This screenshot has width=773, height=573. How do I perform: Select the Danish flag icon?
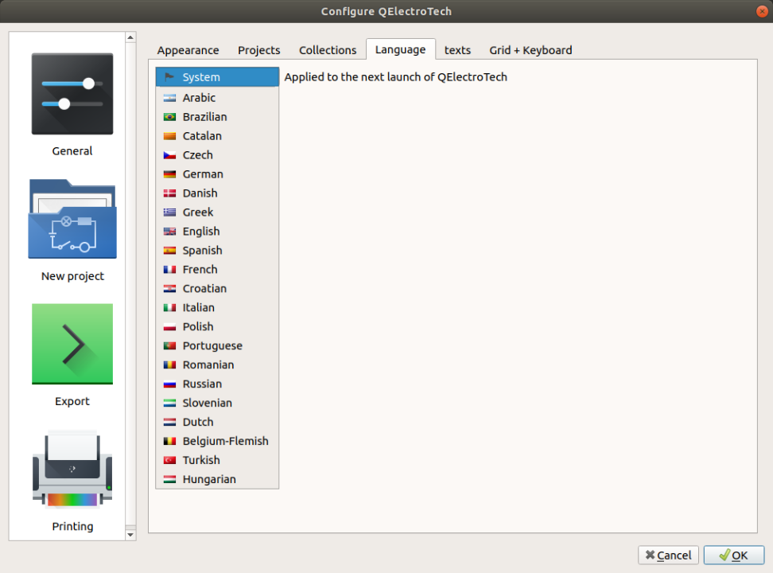169,193
